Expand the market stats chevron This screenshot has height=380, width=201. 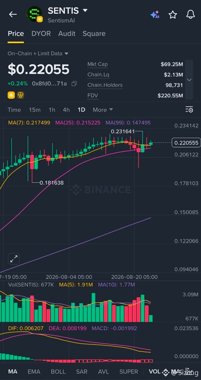click(189, 80)
